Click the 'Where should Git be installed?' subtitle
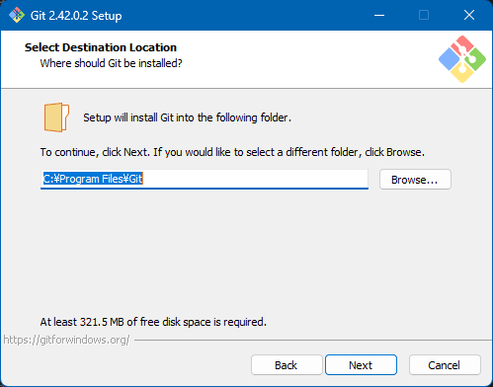This screenshot has height=387, width=493. point(111,63)
